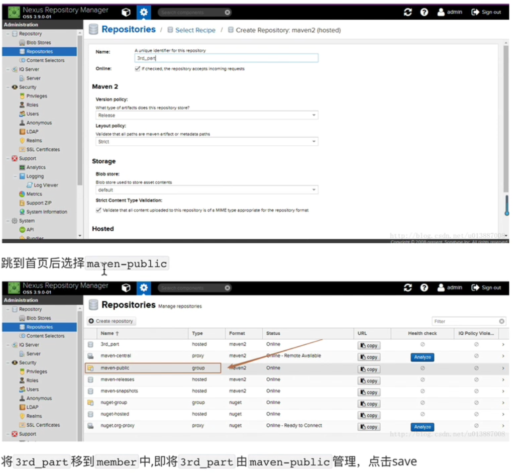Click the Filter field above the repositories table
Image resolution: width=524 pixels, height=473 pixels.
point(469,321)
